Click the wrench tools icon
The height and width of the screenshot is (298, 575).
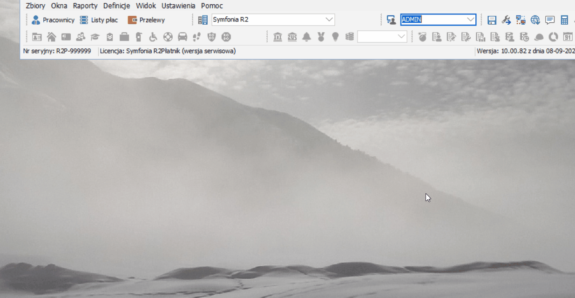(x=506, y=20)
